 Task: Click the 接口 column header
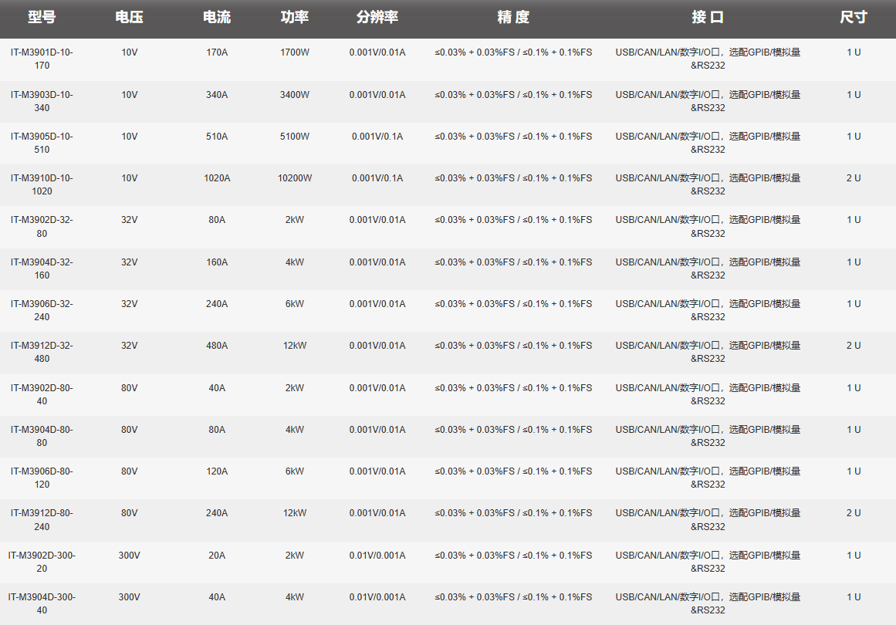[708, 17]
